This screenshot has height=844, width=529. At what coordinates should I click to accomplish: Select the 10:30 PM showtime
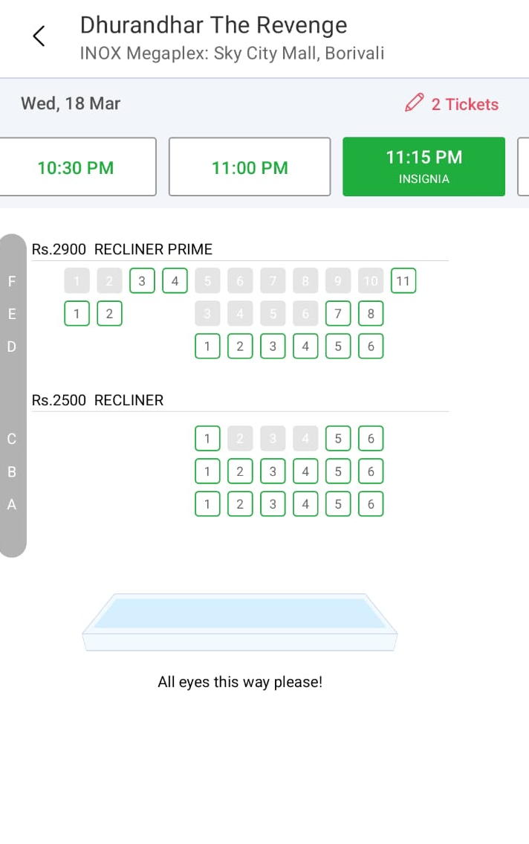[76, 167]
